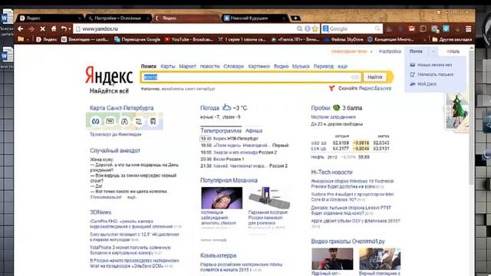Open the Пробки traffic link

(x=321, y=107)
